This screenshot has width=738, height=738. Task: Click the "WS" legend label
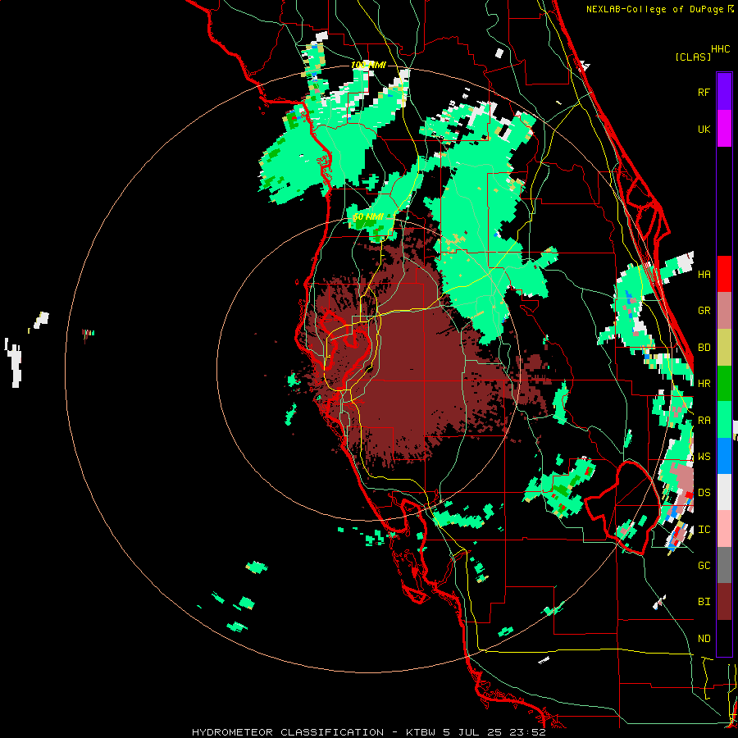click(704, 456)
